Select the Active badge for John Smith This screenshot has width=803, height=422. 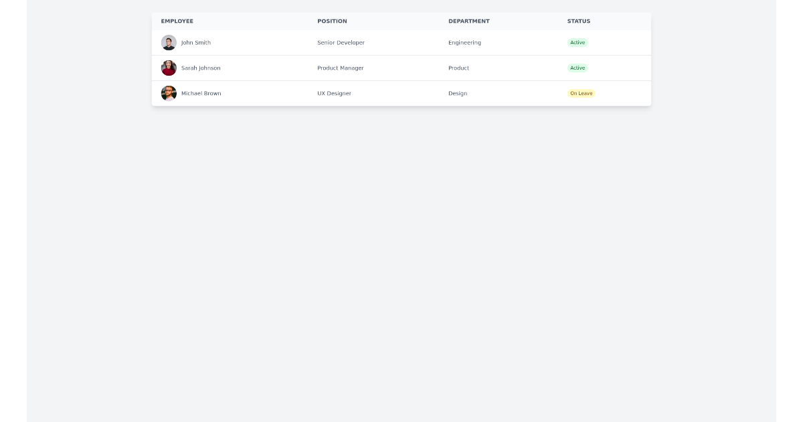tap(577, 42)
